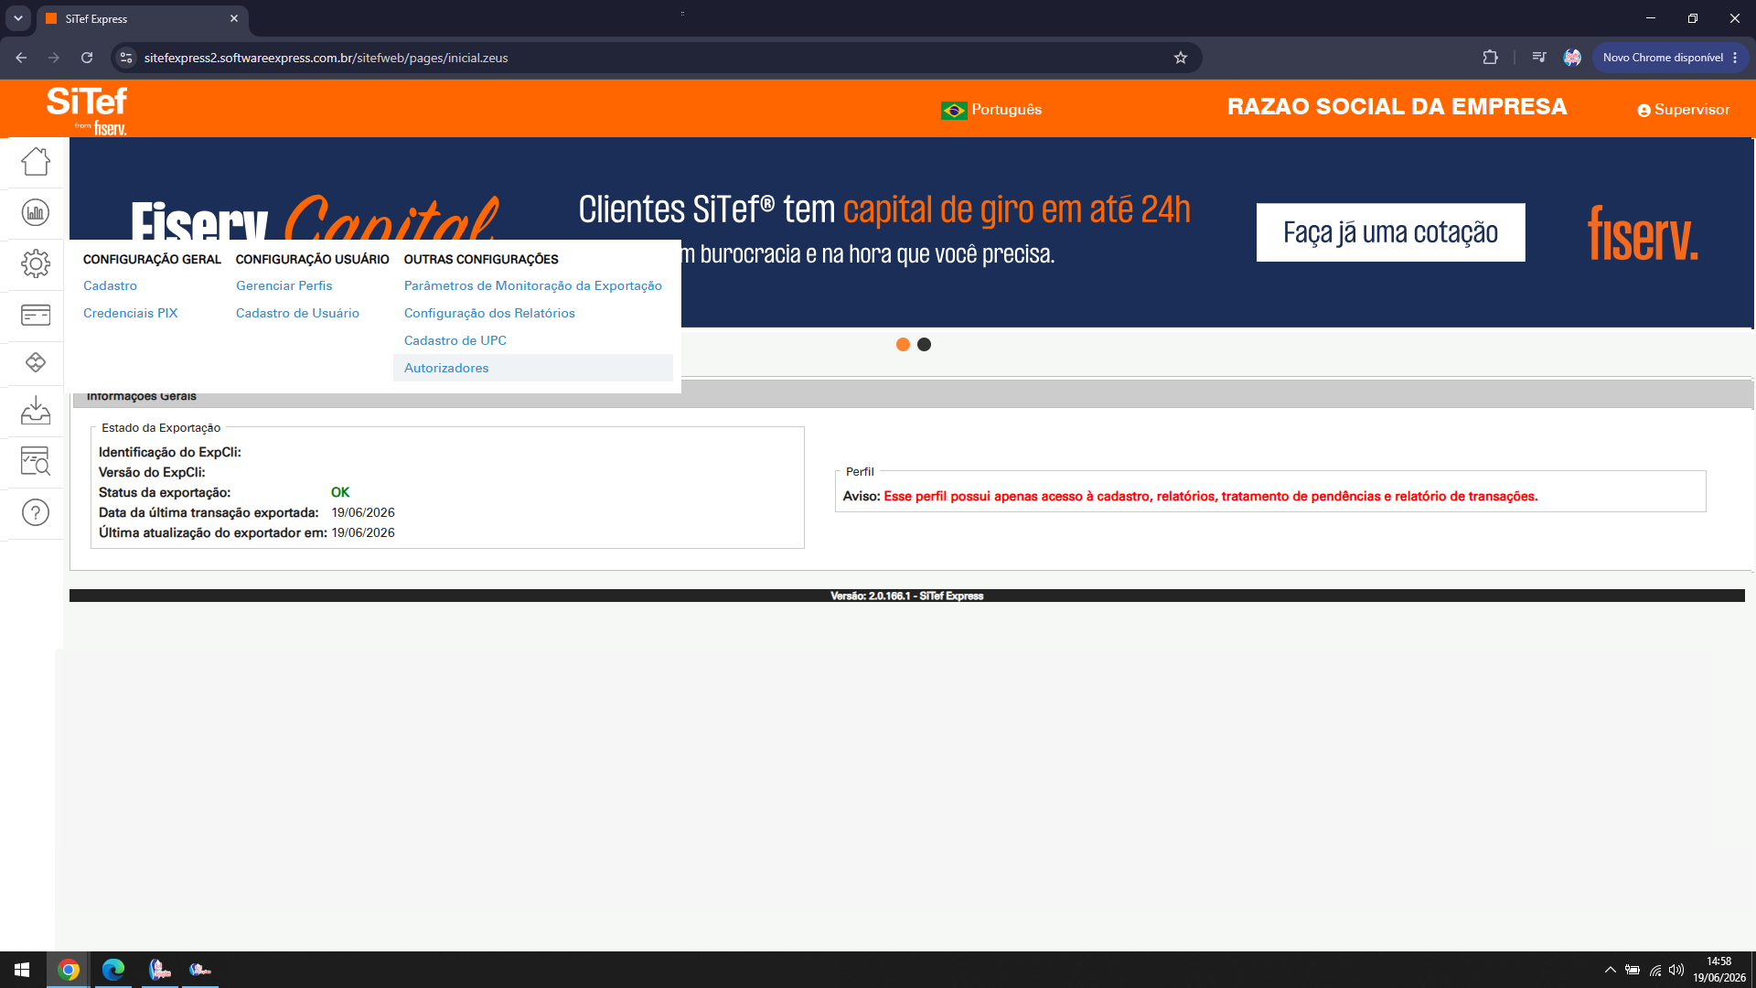
Task: Open the Supervisor user menu
Action: coord(1684,110)
